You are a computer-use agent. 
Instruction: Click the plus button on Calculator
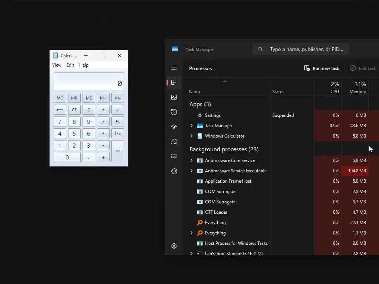pyautogui.click(x=103, y=157)
